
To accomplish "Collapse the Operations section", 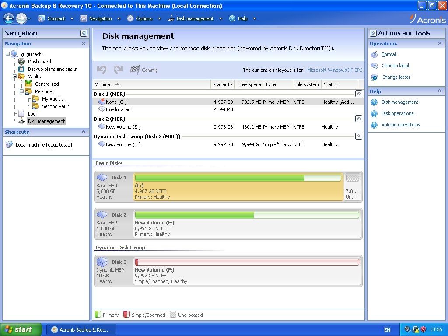I will click(440, 43).
